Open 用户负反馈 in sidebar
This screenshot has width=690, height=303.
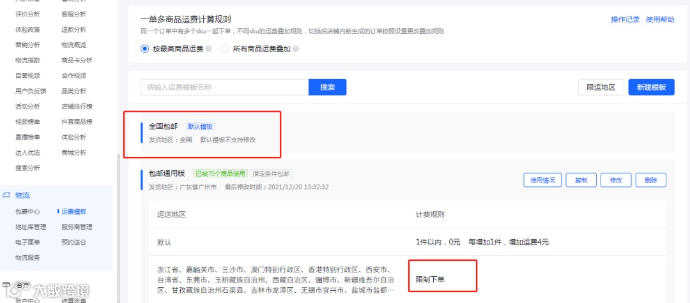[31, 91]
